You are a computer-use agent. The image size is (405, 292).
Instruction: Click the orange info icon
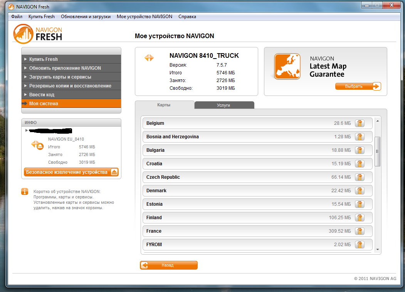click(25, 191)
